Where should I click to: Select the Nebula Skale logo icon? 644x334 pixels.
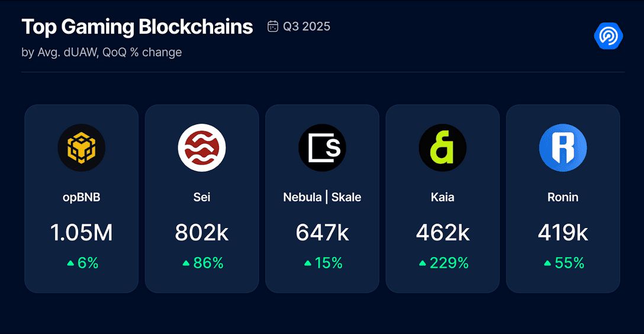click(322, 148)
